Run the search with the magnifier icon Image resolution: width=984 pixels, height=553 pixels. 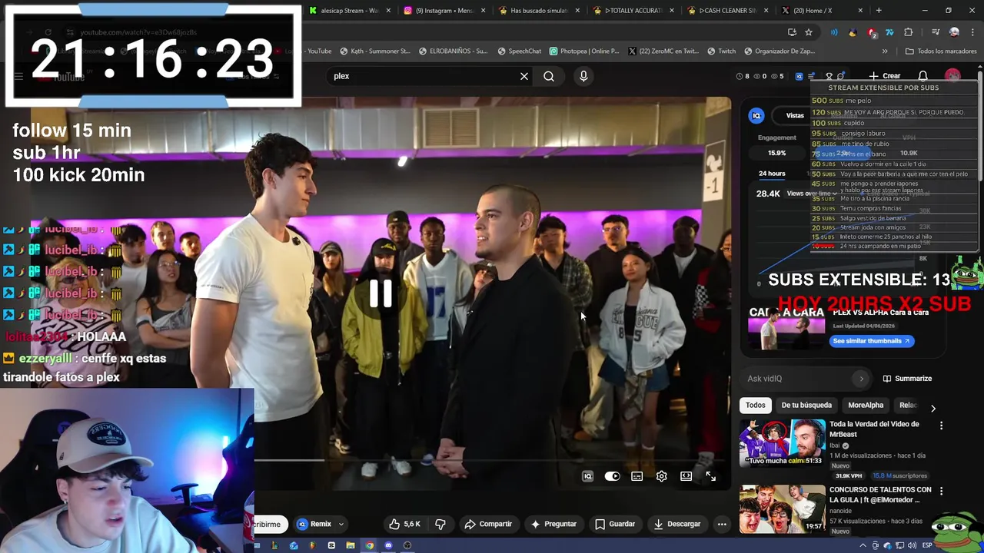(549, 76)
